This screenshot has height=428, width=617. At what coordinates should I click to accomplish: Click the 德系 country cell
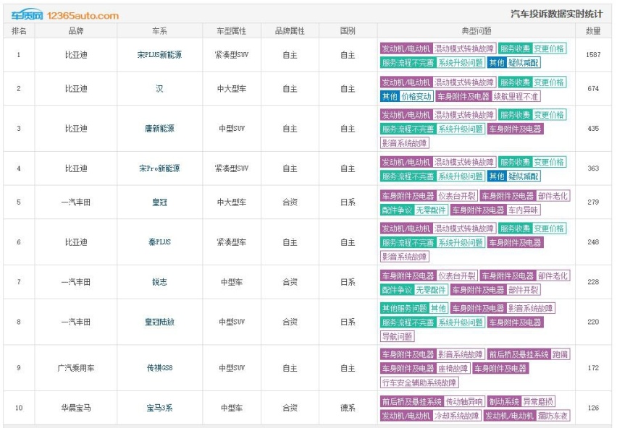tap(348, 408)
